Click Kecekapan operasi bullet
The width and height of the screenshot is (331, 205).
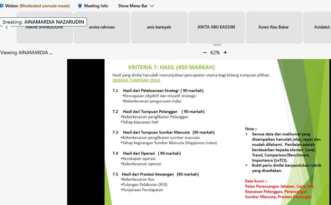coord(138,158)
